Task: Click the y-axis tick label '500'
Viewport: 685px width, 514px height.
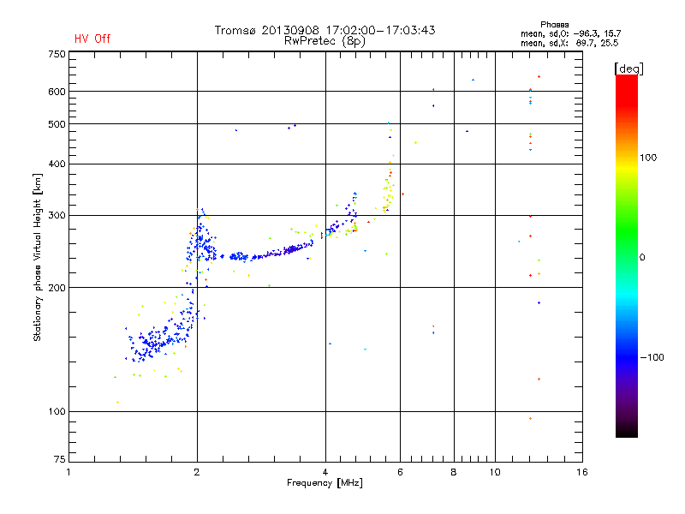Action: tap(57, 124)
